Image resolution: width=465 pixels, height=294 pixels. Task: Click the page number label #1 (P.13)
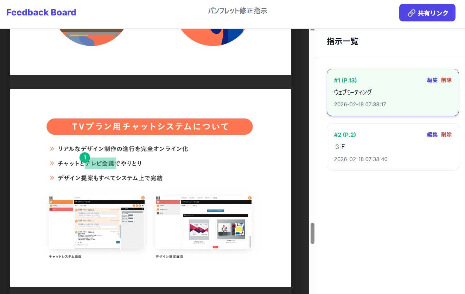pyautogui.click(x=345, y=80)
